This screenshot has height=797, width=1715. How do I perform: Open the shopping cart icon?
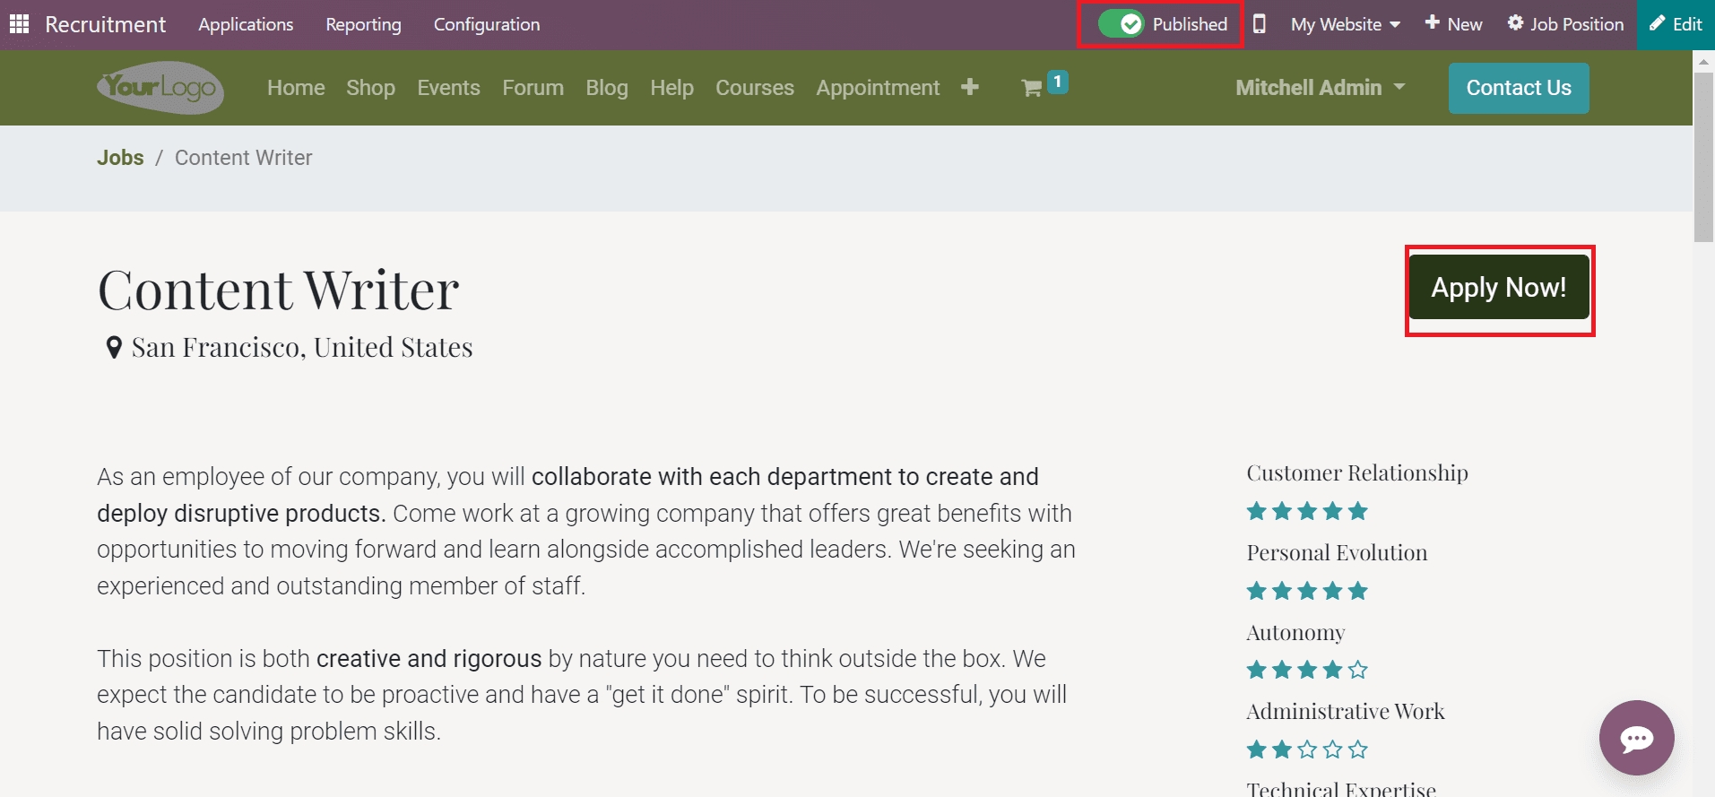(x=1032, y=88)
